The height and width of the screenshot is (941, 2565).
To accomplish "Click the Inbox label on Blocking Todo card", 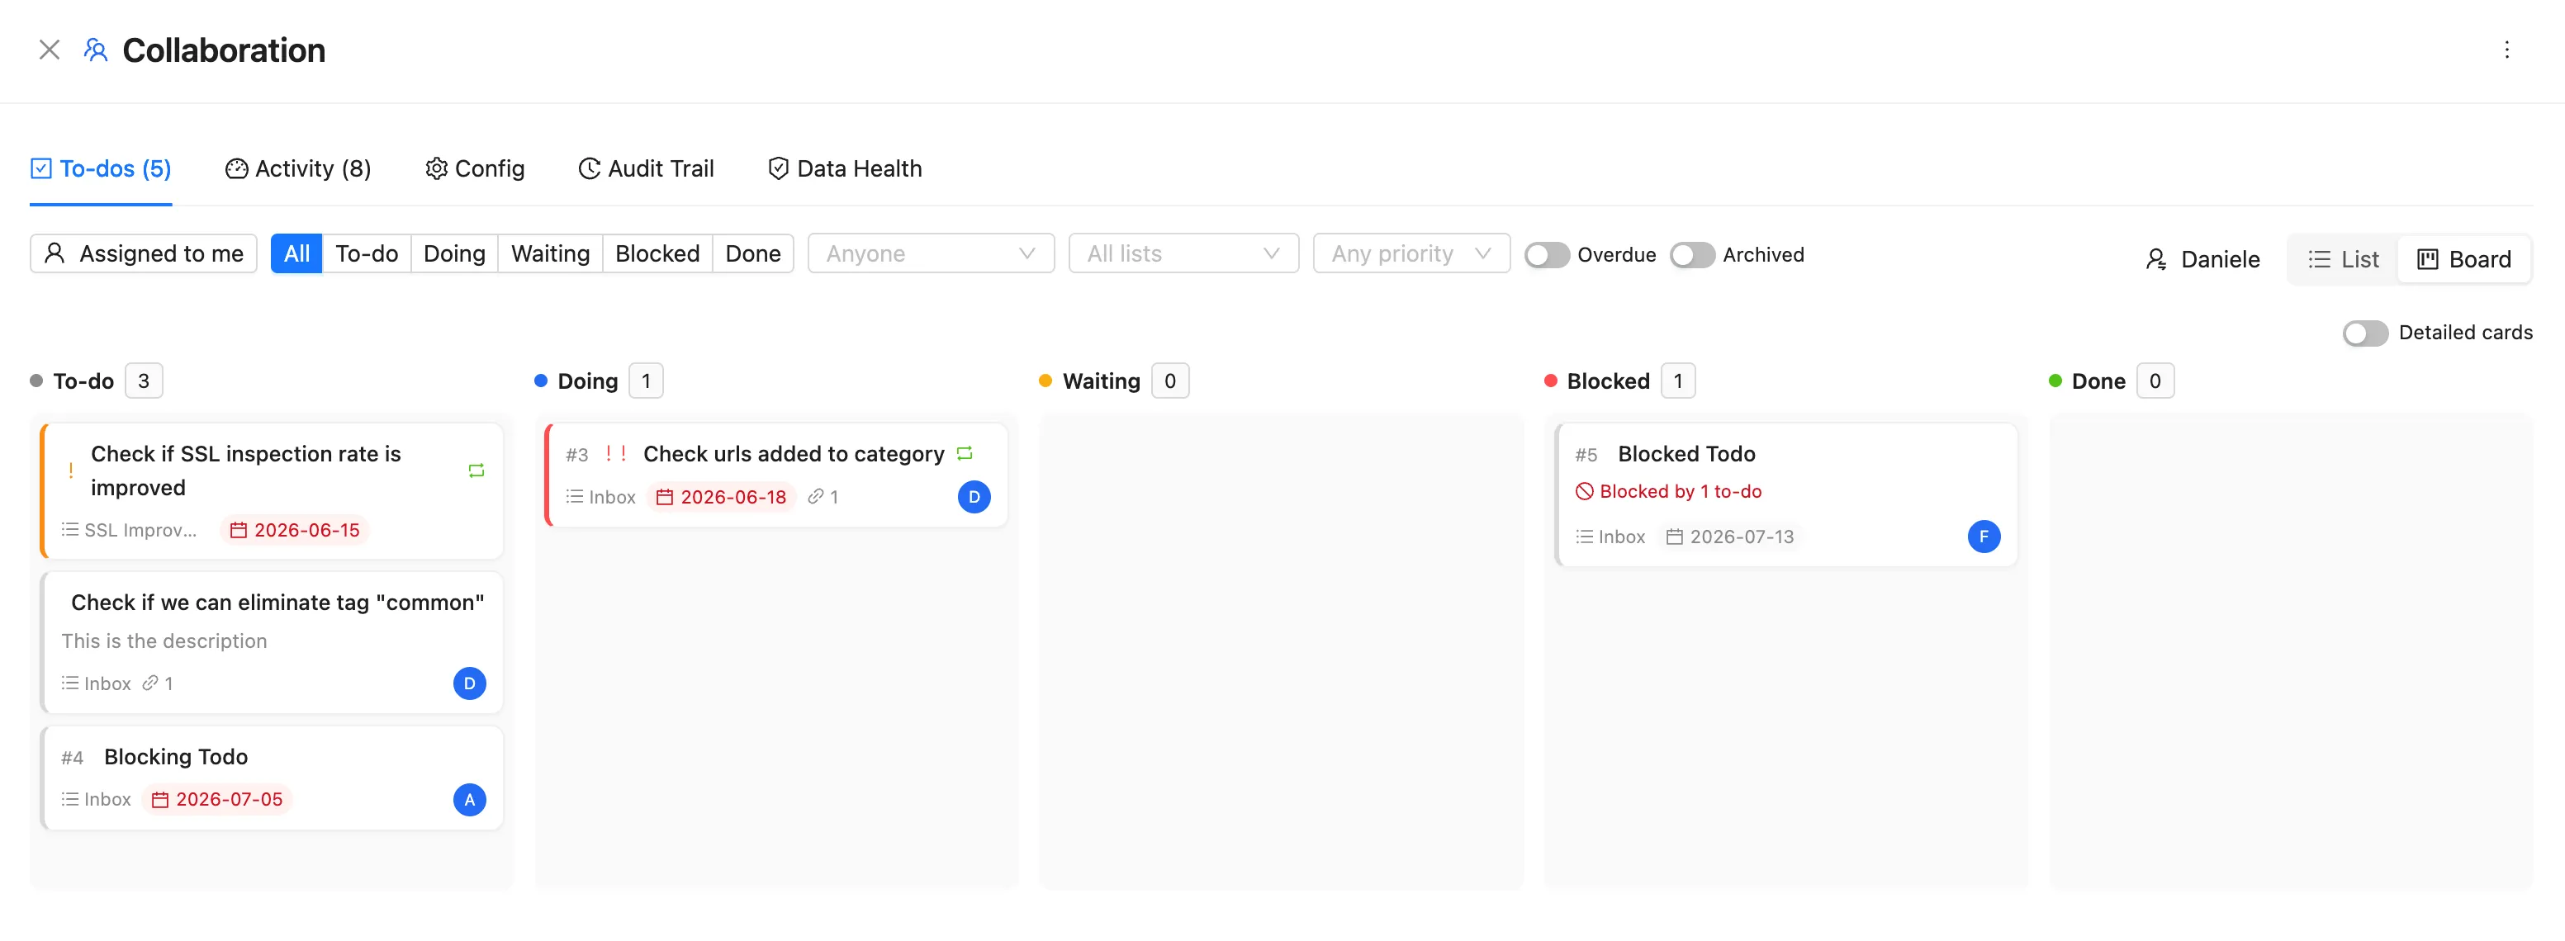I will [96, 801].
